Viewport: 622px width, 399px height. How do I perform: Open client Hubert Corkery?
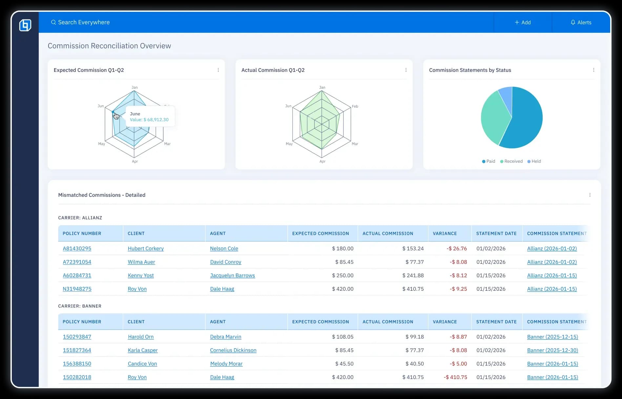146,248
